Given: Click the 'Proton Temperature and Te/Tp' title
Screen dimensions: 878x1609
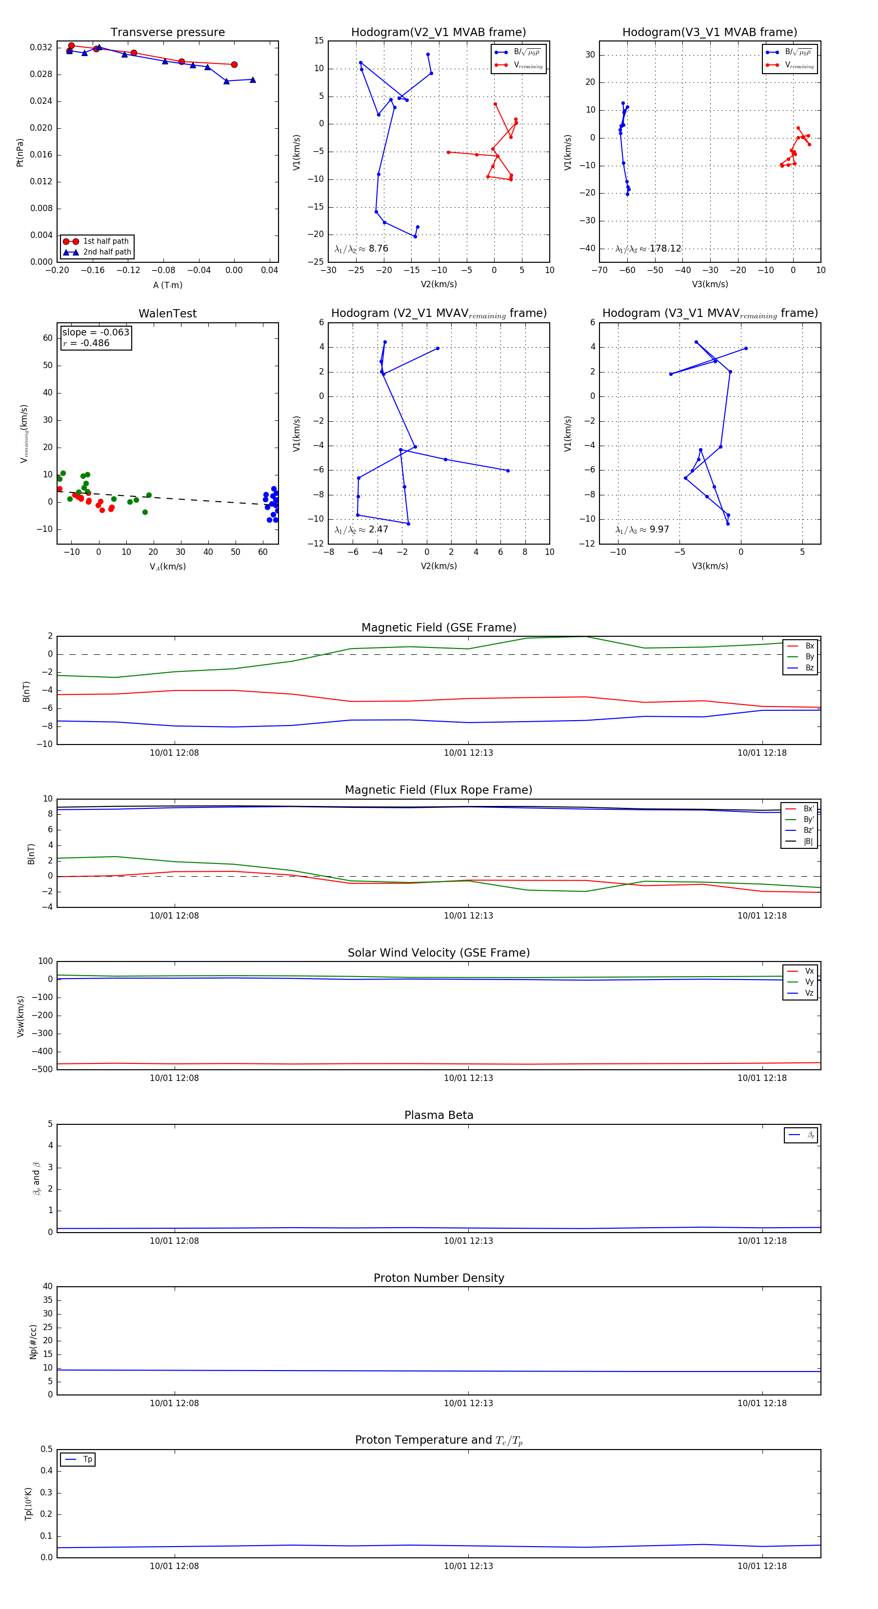Looking at the screenshot, I should coord(439,1440).
